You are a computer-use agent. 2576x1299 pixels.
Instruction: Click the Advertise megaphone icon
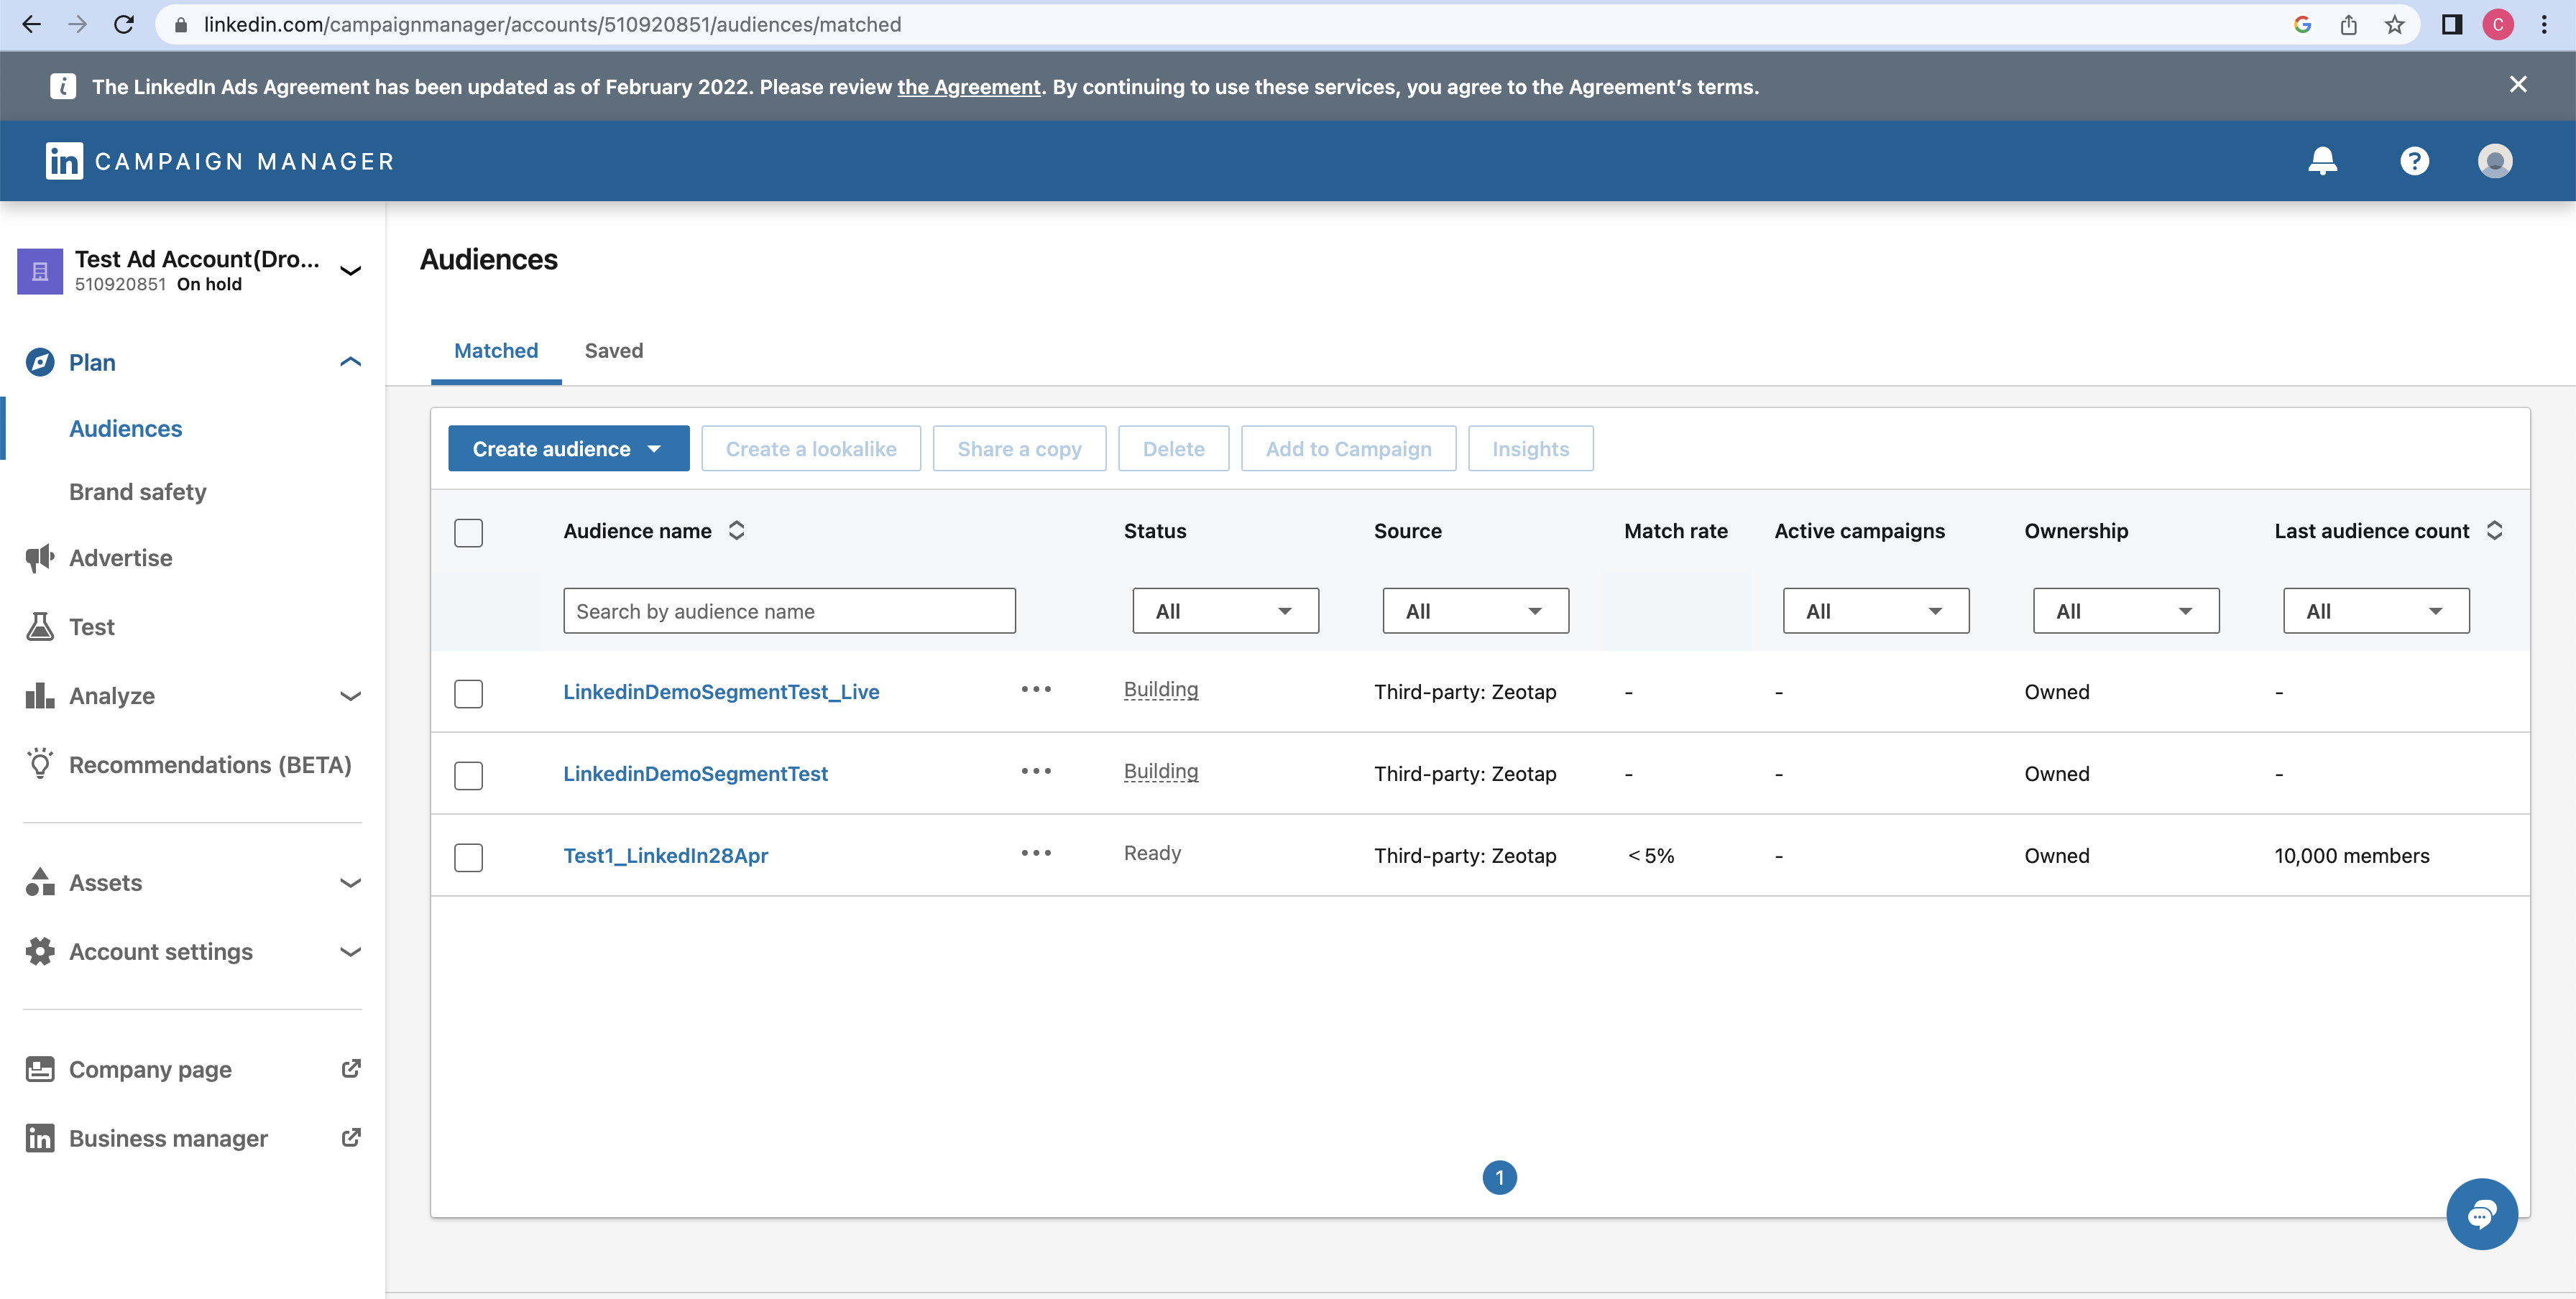click(40, 558)
